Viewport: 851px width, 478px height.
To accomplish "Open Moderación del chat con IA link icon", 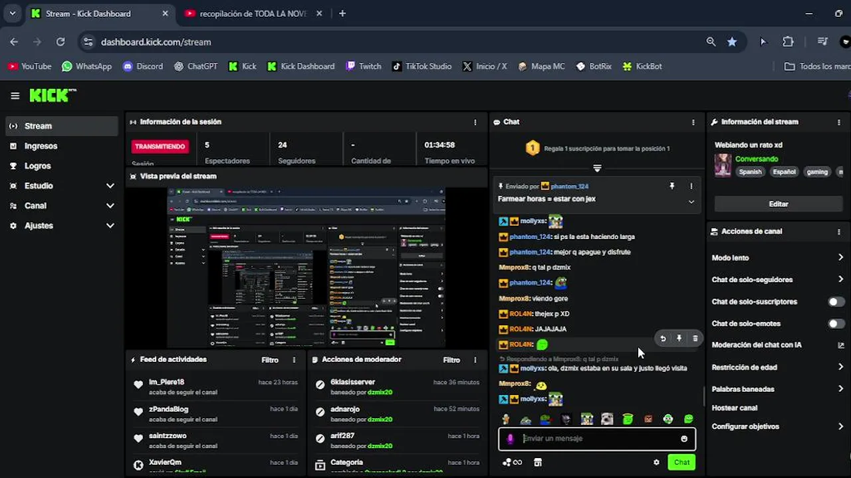I will click(840, 345).
